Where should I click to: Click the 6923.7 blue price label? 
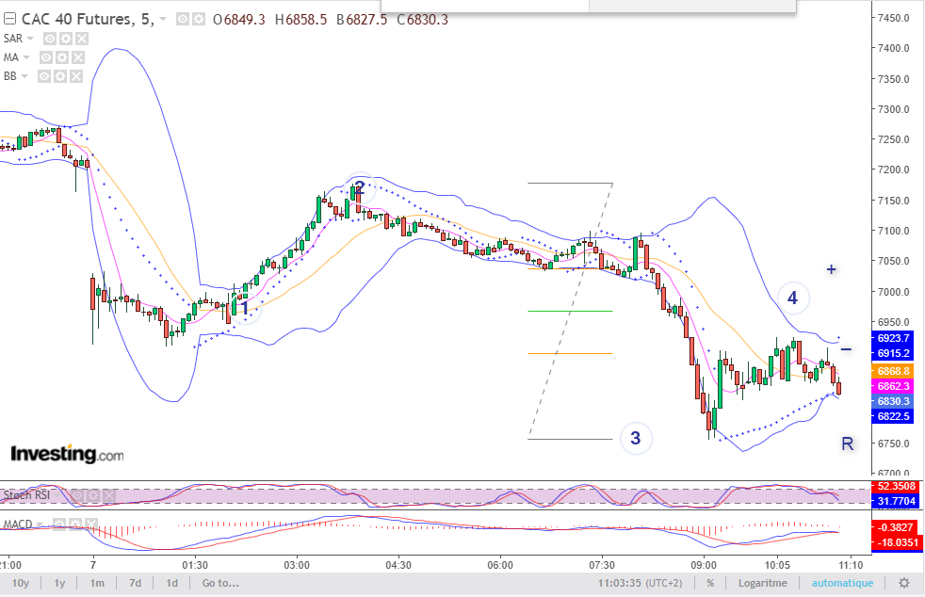click(893, 338)
